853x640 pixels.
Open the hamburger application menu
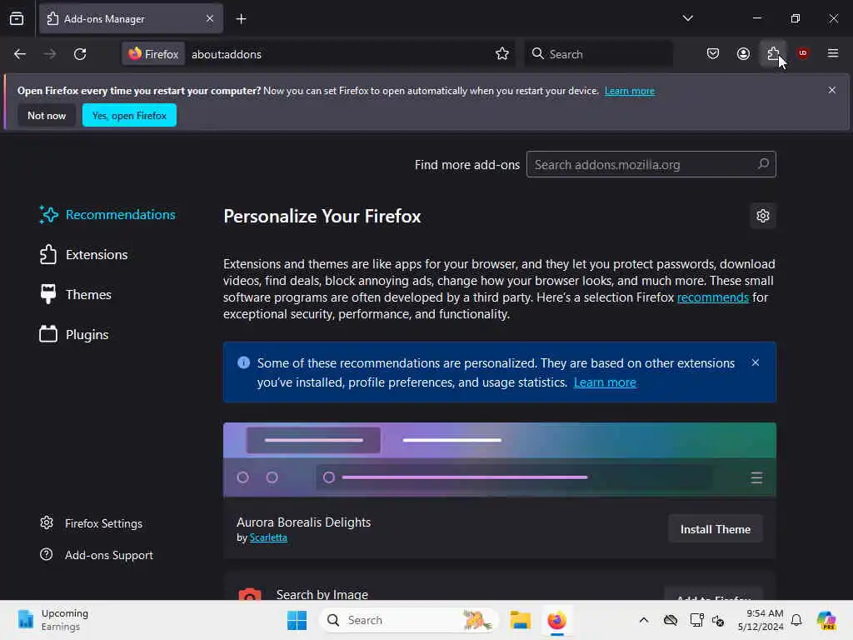[x=833, y=53]
